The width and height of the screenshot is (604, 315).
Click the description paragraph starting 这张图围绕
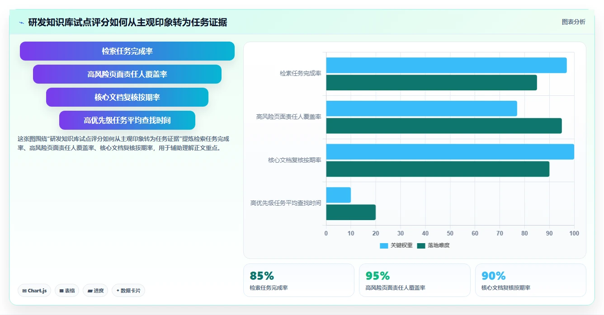[123, 143]
